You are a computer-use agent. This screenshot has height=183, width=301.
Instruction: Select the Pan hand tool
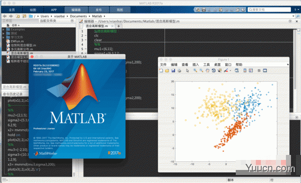click(207, 71)
